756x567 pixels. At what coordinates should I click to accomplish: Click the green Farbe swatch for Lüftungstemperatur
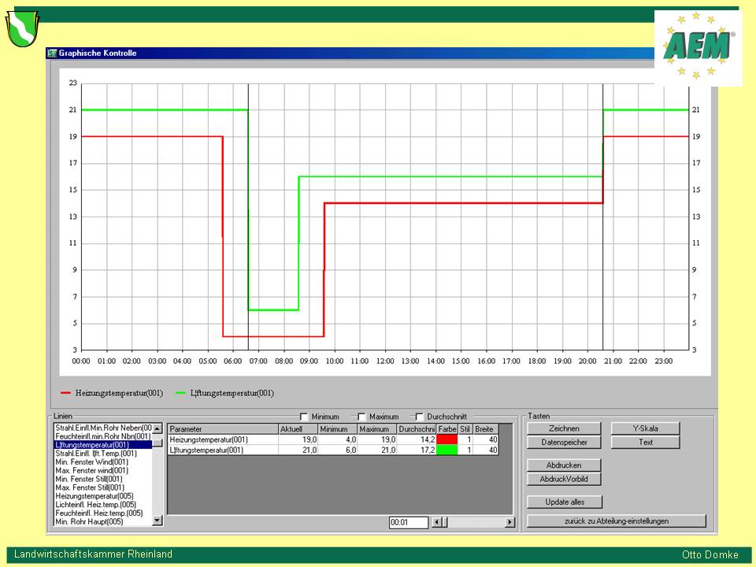447,450
